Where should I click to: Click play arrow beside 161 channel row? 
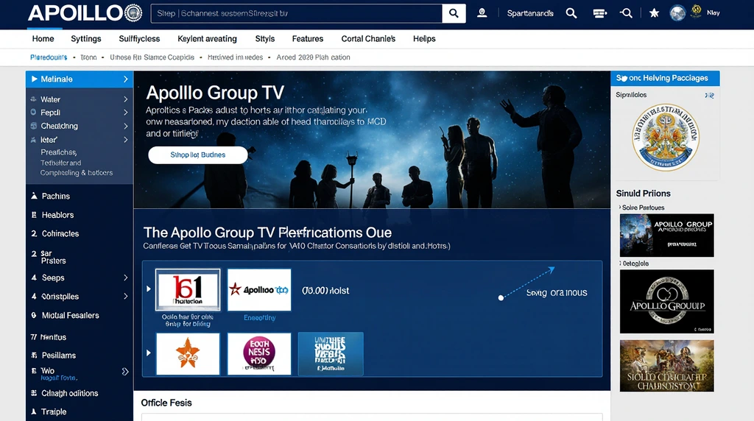149,289
